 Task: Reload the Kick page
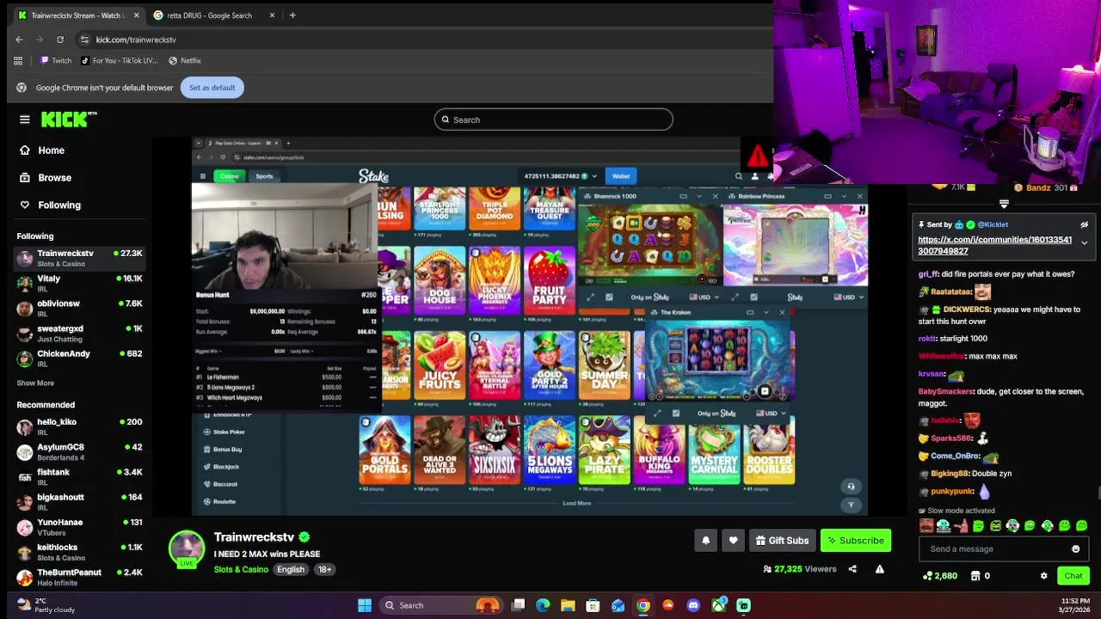(59, 40)
